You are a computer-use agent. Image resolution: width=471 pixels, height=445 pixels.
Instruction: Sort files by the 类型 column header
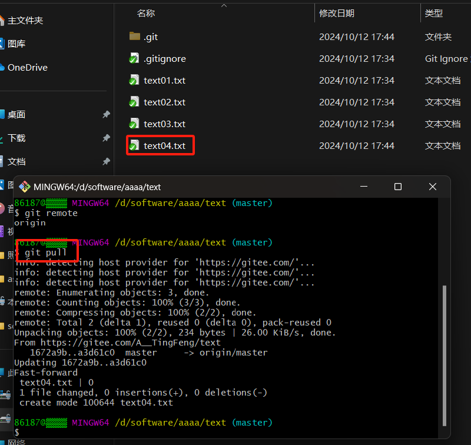click(434, 13)
